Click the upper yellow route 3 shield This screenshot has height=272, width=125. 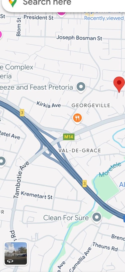22,113
